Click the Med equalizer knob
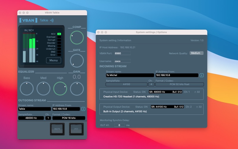The height and width of the screenshot is (149, 238). point(43,89)
